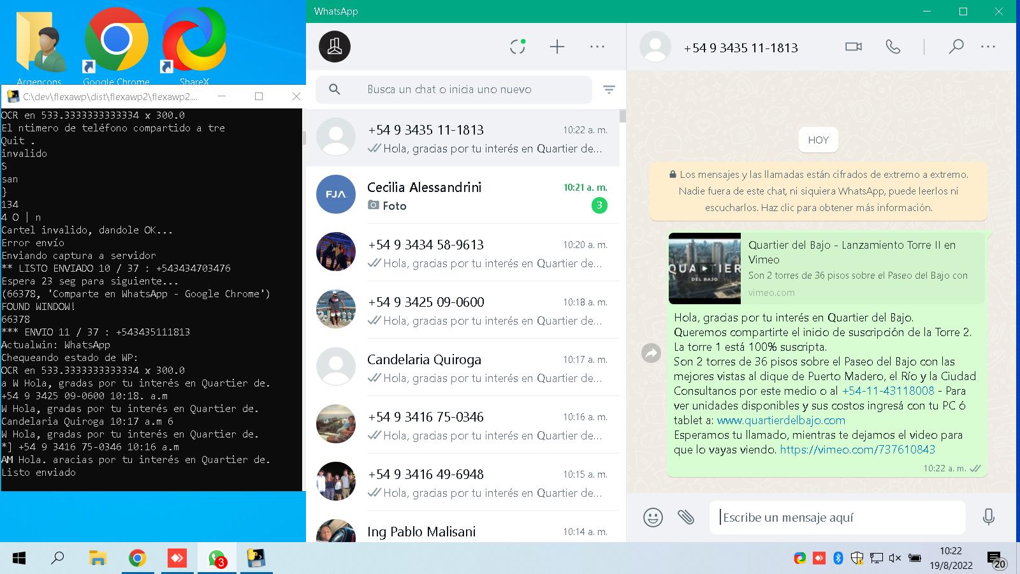1020x574 pixels.
Task: Open the emoji picker
Action: click(x=653, y=517)
